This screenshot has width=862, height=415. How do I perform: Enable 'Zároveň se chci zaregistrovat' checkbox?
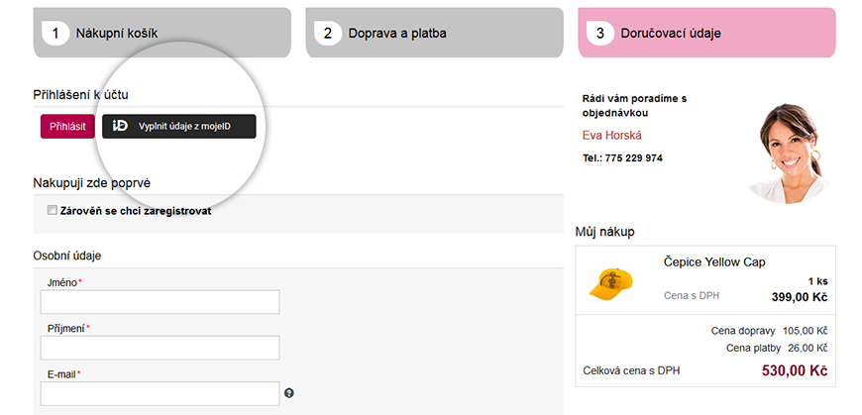coord(53,210)
